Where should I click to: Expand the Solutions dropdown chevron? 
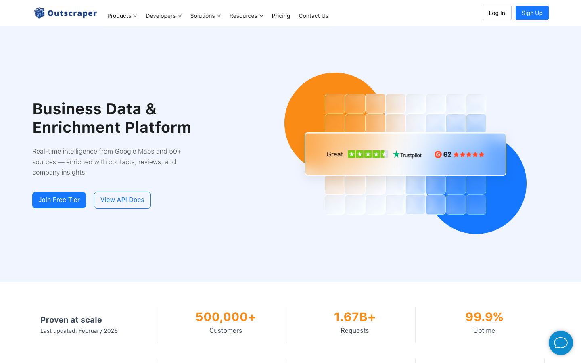[x=219, y=16]
